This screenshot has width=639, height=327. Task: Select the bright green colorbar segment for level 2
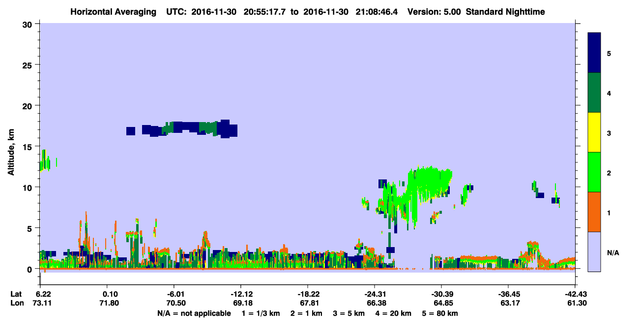pyautogui.click(x=594, y=172)
